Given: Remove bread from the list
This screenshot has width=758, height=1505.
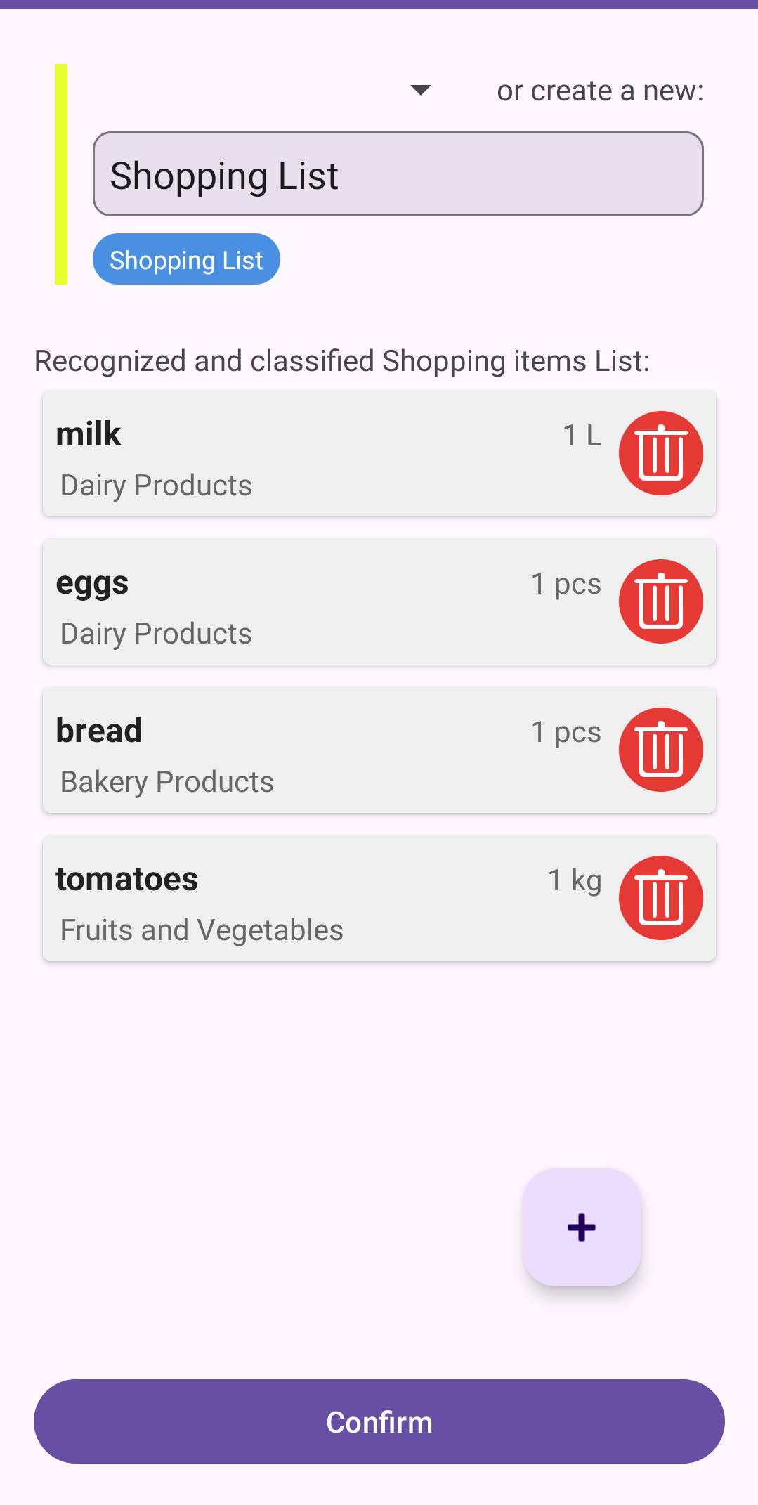Looking at the screenshot, I should (660, 750).
